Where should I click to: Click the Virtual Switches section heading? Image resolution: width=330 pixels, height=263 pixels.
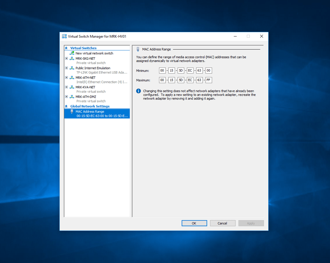click(83, 48)
